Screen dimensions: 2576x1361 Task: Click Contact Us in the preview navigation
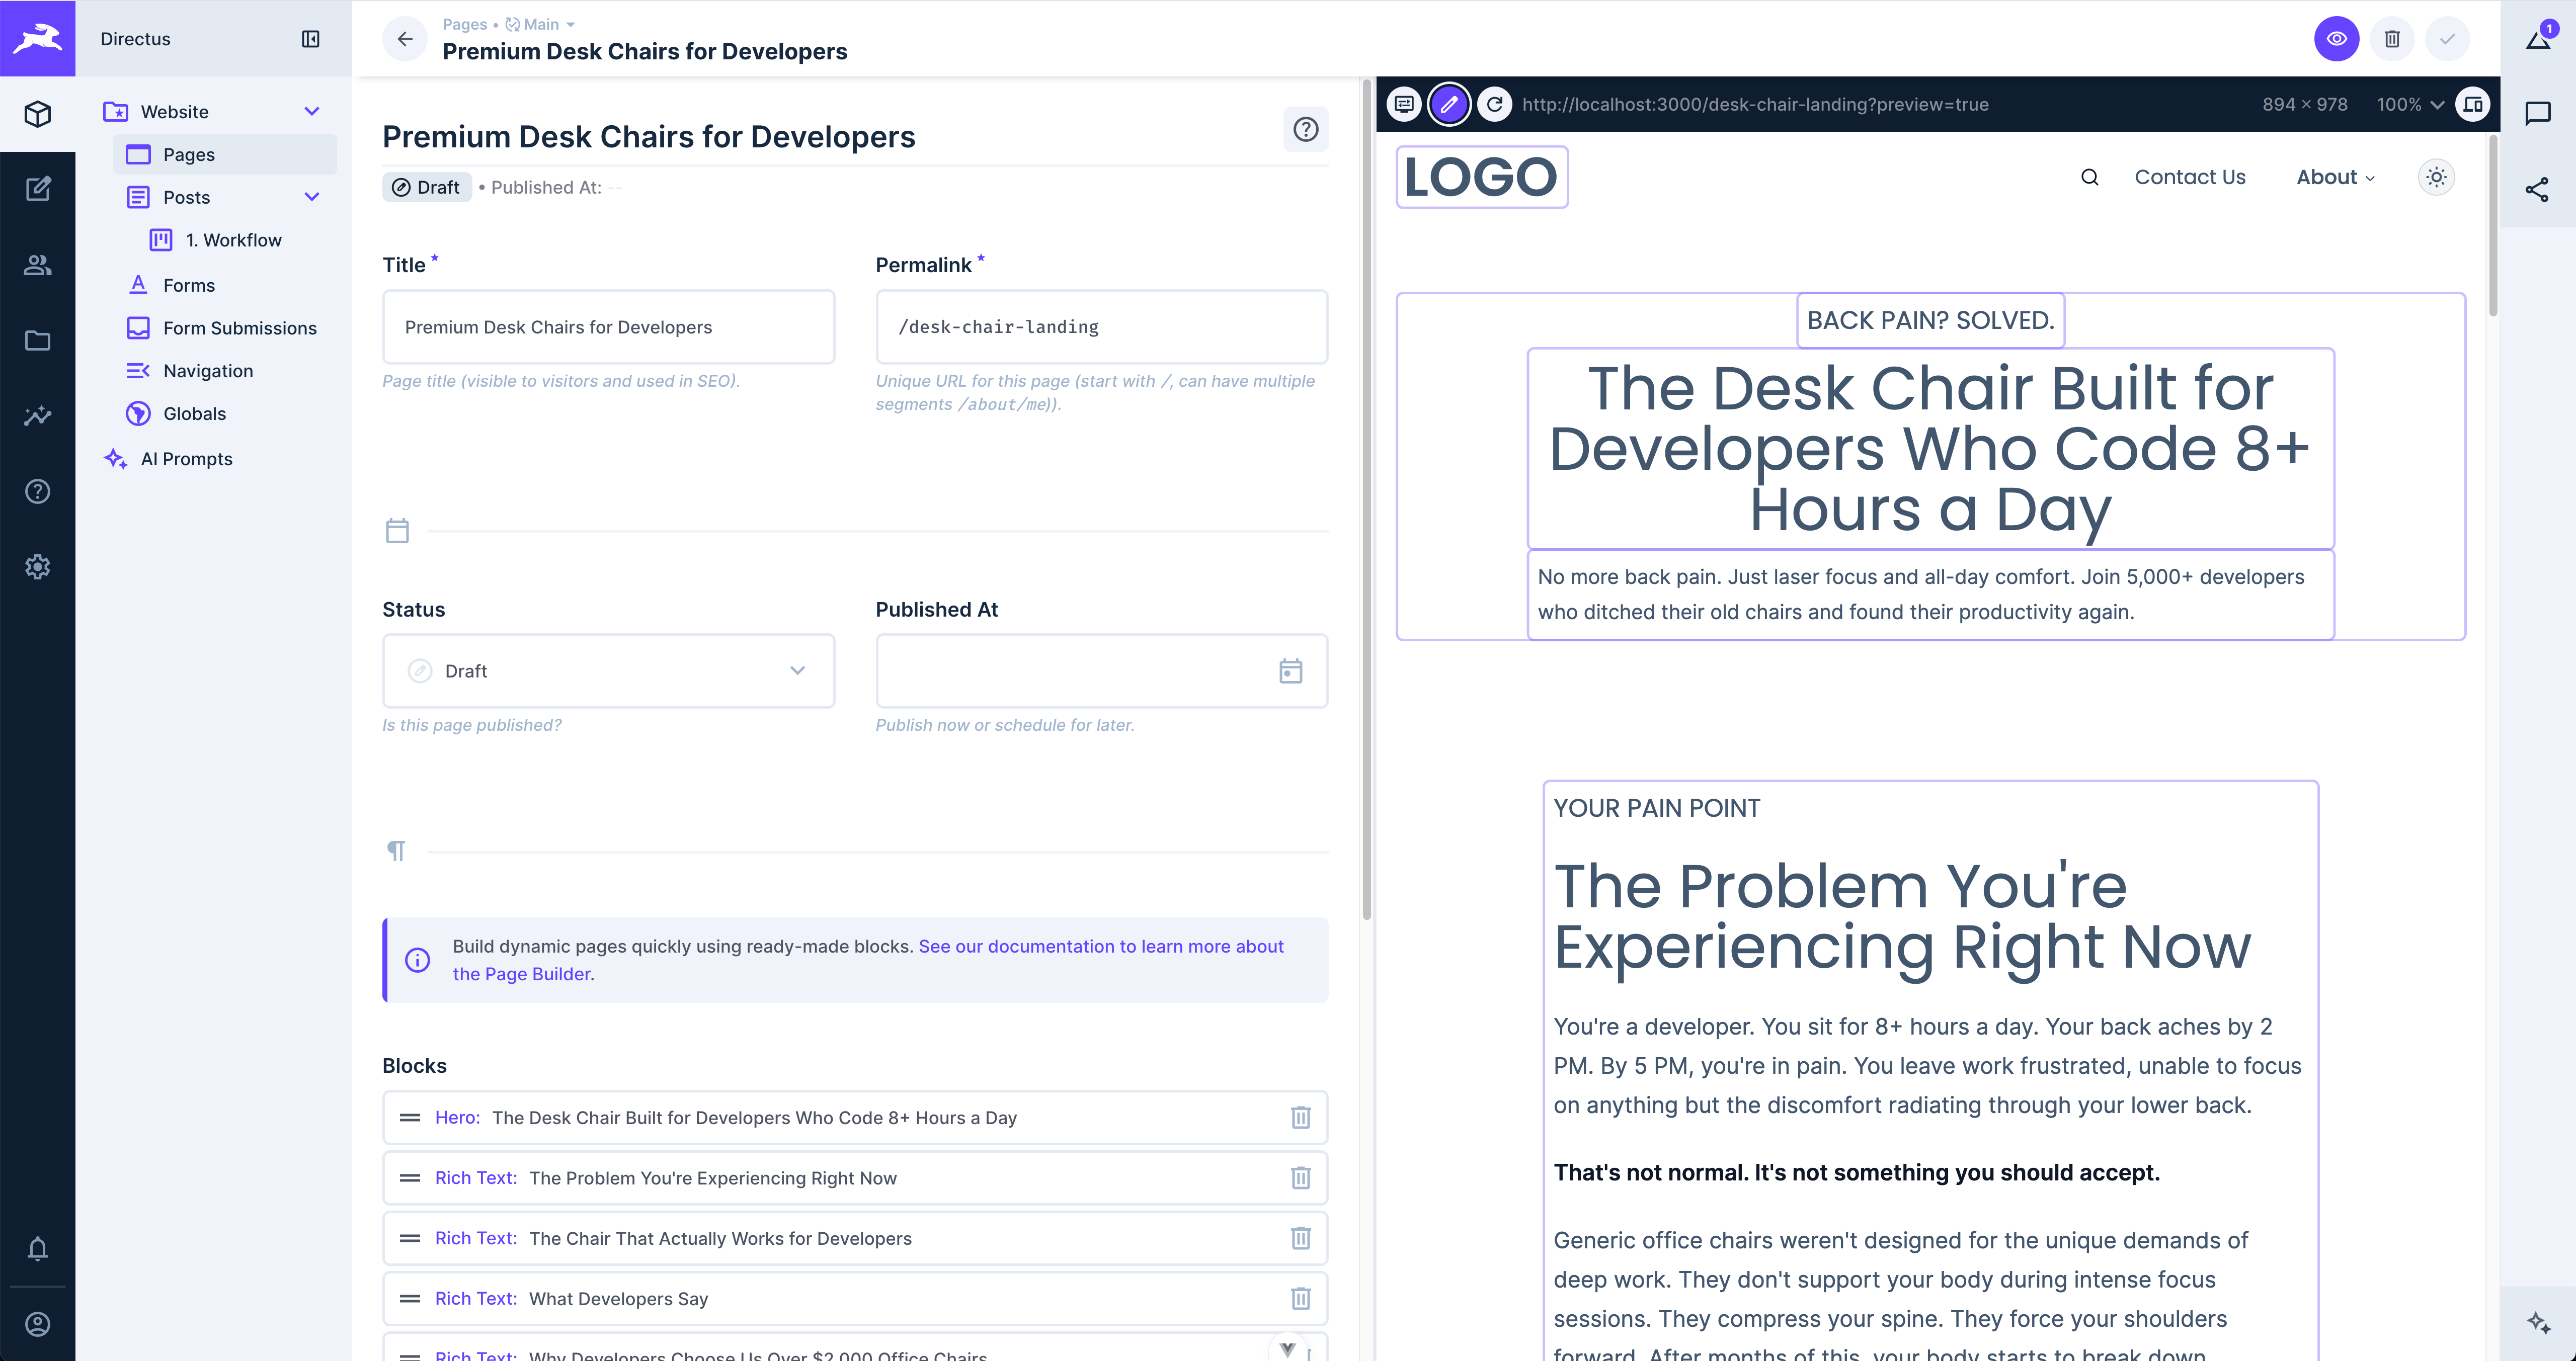[x=2189, y=177]
